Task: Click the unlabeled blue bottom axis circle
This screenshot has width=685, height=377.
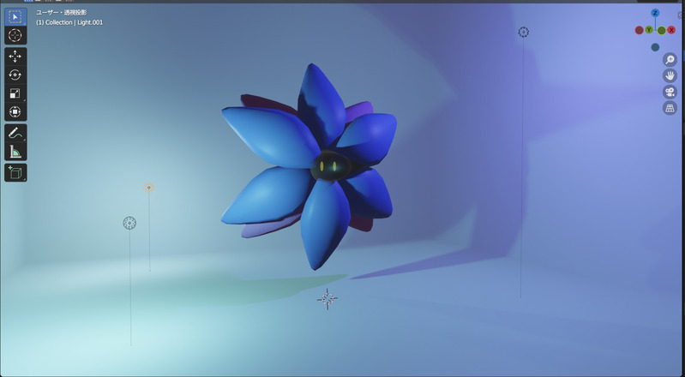Action: 655,47
